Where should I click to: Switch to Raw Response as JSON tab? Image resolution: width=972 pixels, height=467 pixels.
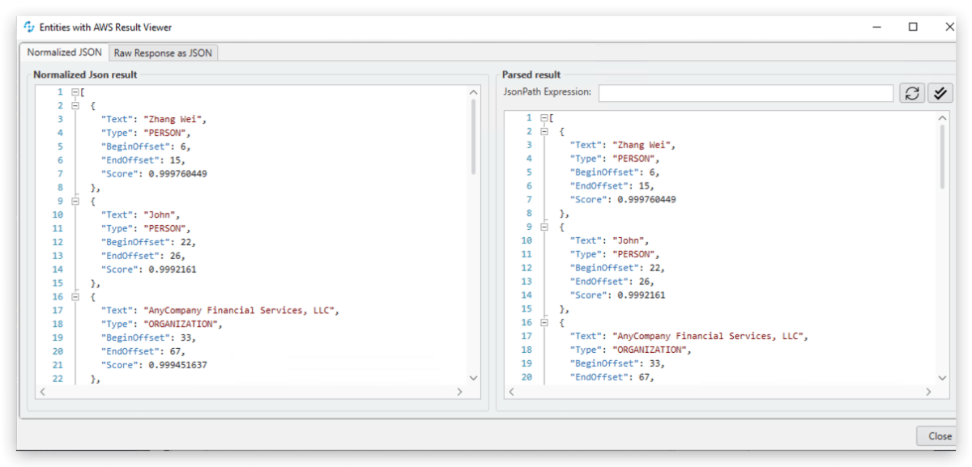[163, 53]
